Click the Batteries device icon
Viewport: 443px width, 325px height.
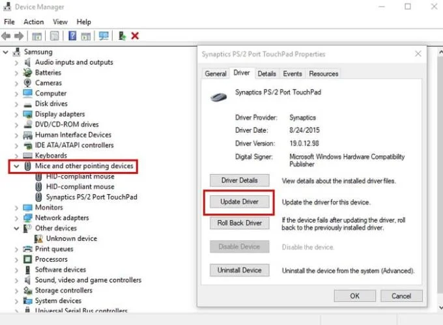pyautogui.click(x=27, y=72)
